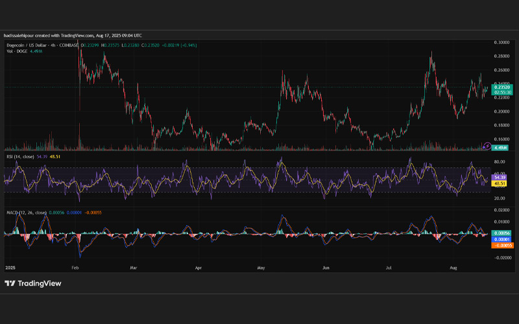This screenshot has width=519, height=324.
Task: Click the 'Feb' label on the time axis
Action: coord(75,268)
